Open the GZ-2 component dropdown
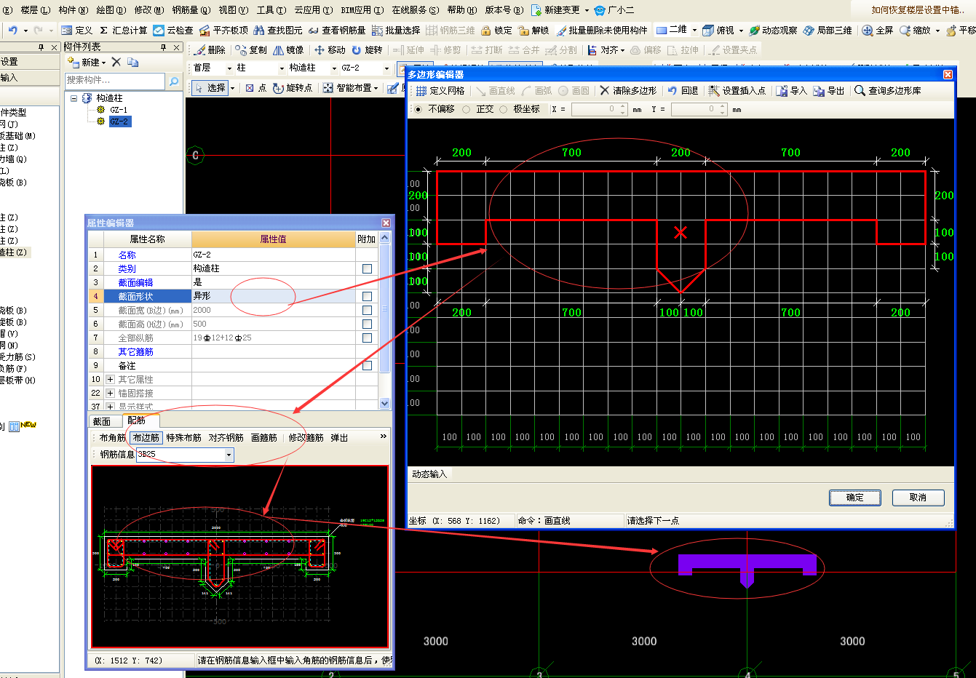976x678 pixels. [x=386, y=68]
